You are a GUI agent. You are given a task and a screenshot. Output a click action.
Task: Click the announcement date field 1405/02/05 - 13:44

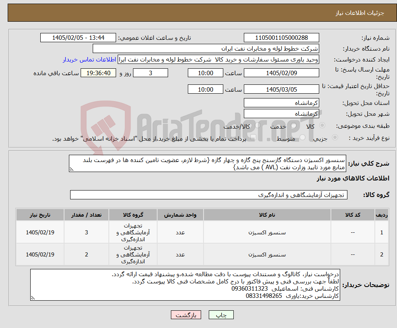point(78,38)
